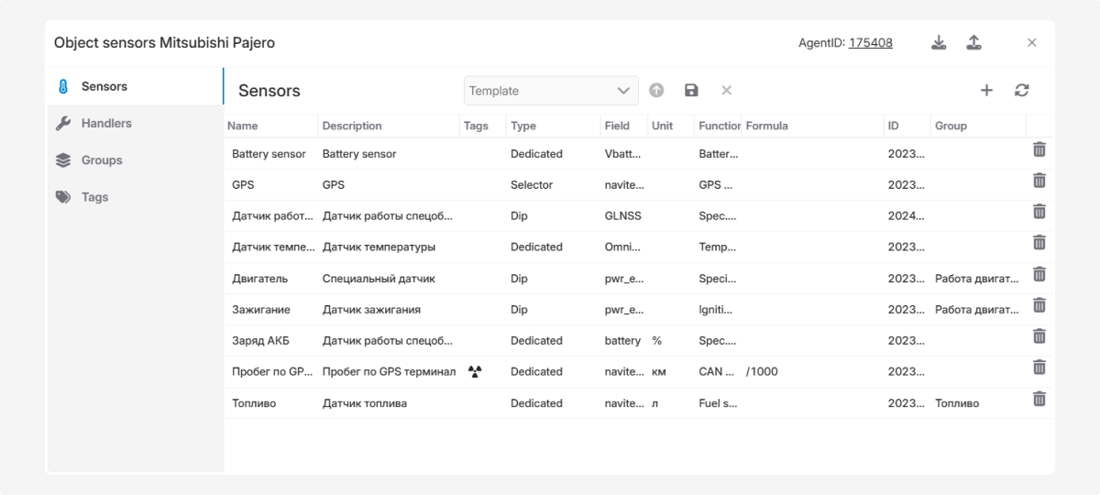The height and width of the screenshot is (495, 1100).
Task: Click the upload icon in header
Action: (x=973, y=43)
